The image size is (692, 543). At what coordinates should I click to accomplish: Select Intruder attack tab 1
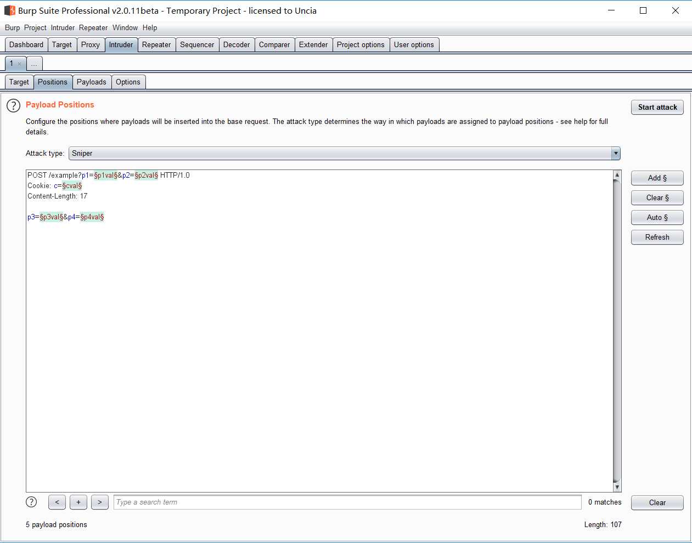(11, 64)
